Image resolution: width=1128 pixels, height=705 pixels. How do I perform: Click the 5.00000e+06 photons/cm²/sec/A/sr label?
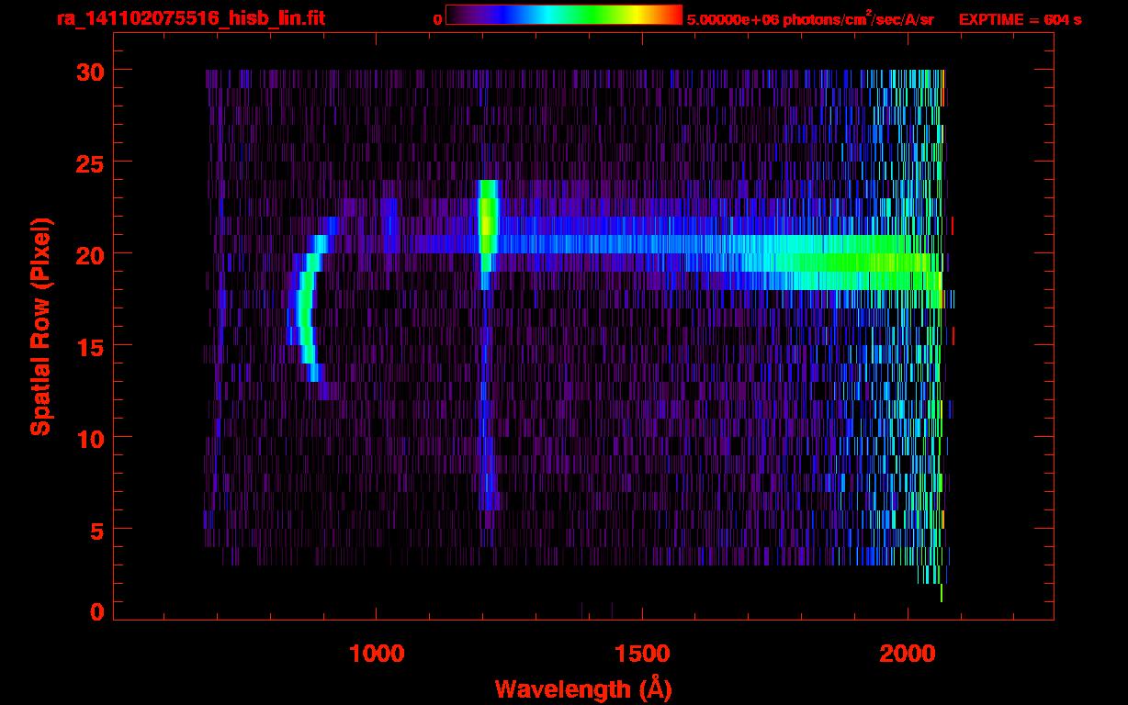(810, 18)
